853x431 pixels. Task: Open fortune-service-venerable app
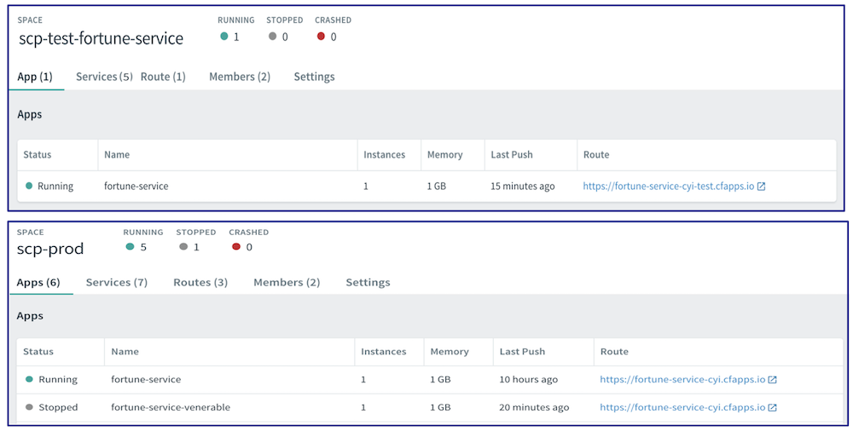(x=171, y=407)
